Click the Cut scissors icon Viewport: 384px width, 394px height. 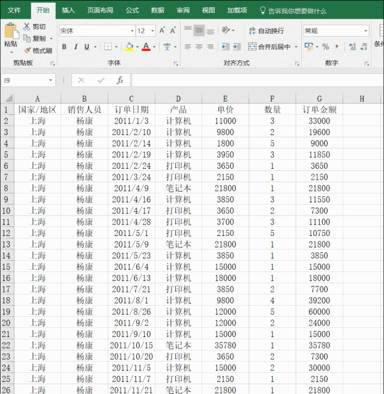pos(27,26)
